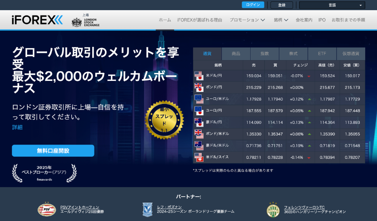
Task: Click green up arrow in ユーロ/米ドル row
Action: tap(310, 99)
